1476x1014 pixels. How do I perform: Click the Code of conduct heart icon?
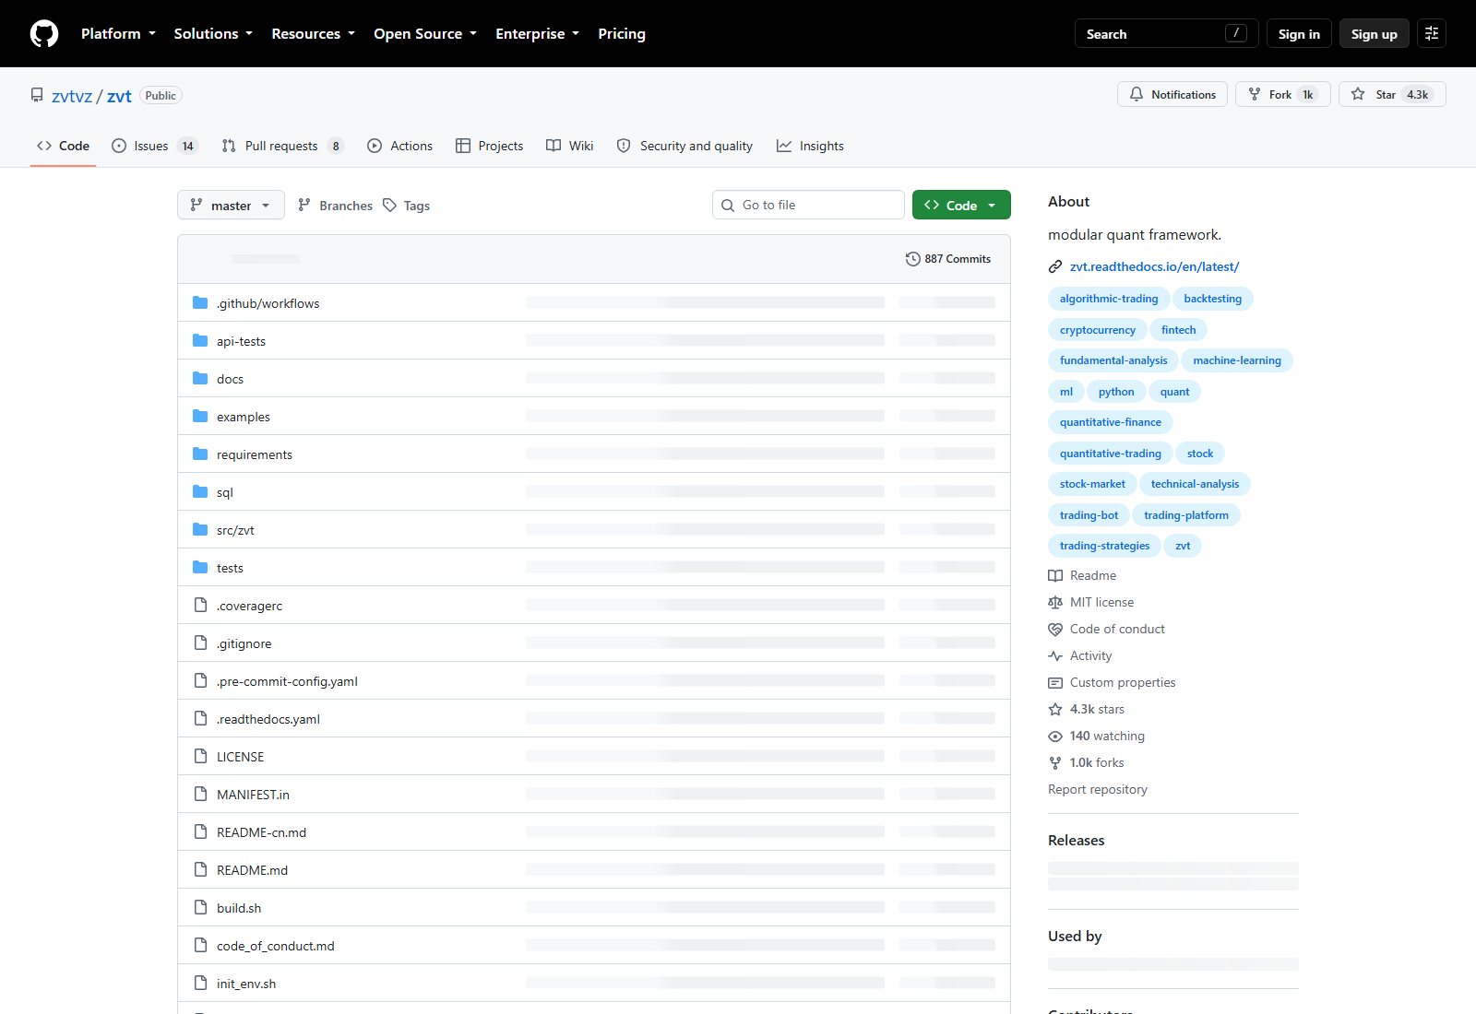pyautogui.click(x=1055, y=630)
